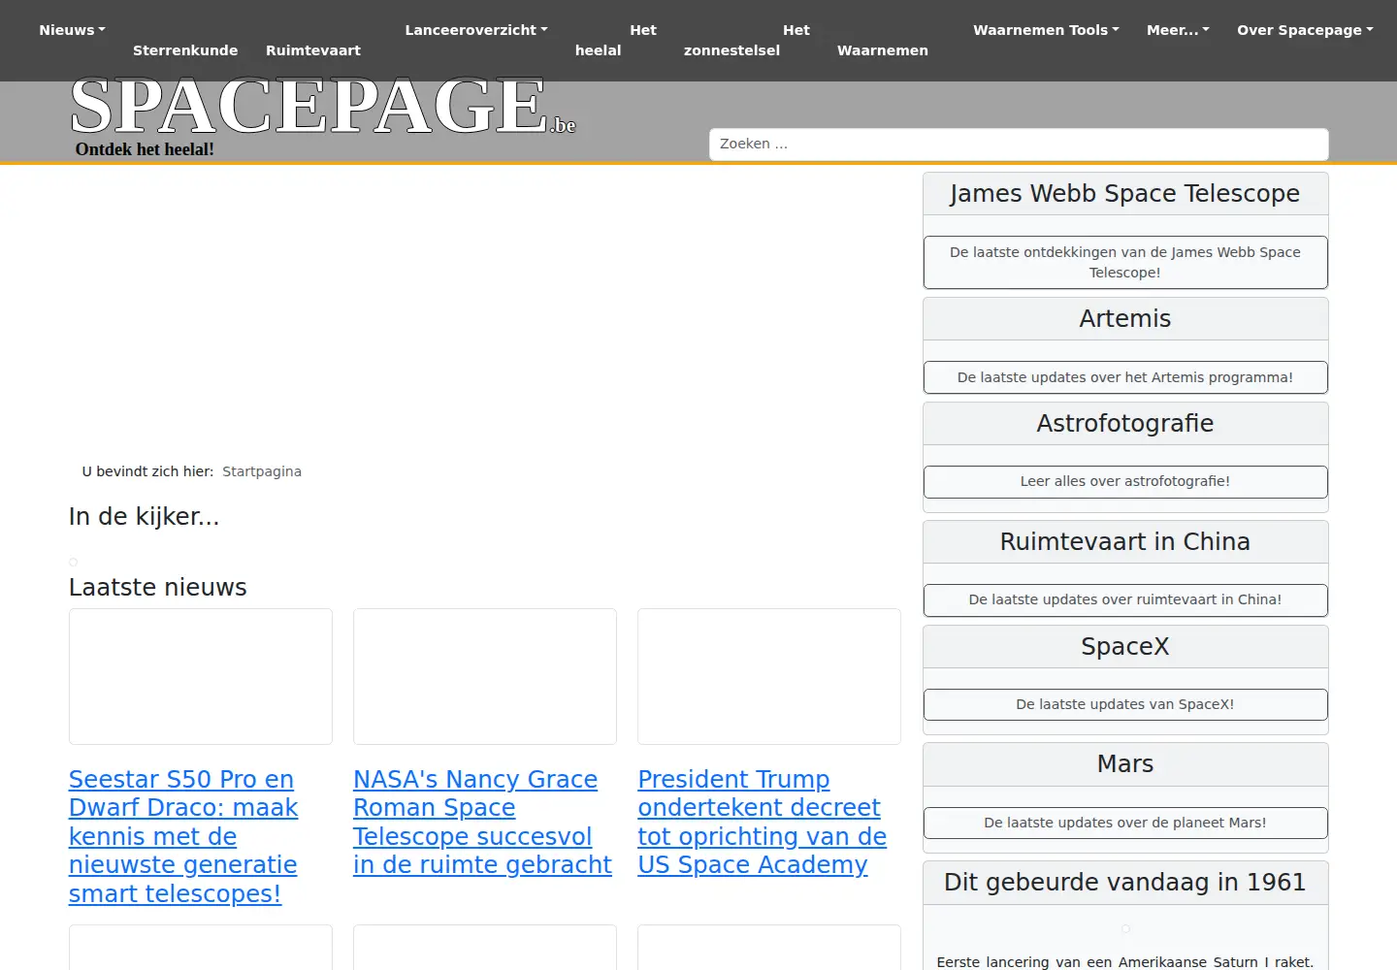
Task: View the latest Artemis programma updates
Action: tap(1125, 377)
